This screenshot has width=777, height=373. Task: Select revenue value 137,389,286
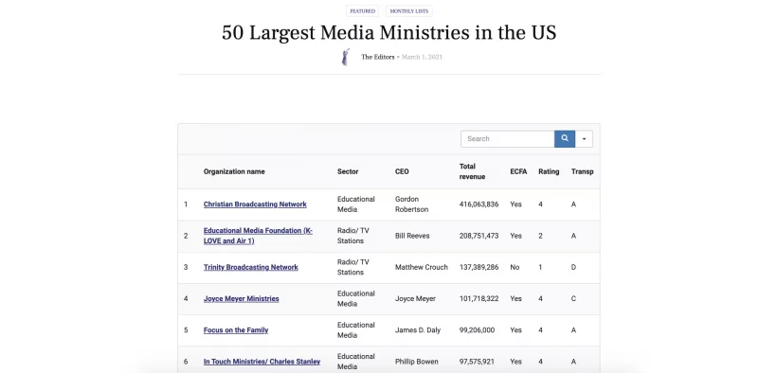coord(479,267)
